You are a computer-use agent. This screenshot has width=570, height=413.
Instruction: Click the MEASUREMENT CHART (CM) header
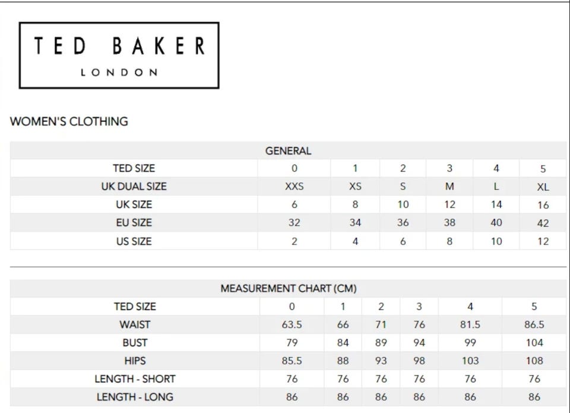tap(289, 289)
